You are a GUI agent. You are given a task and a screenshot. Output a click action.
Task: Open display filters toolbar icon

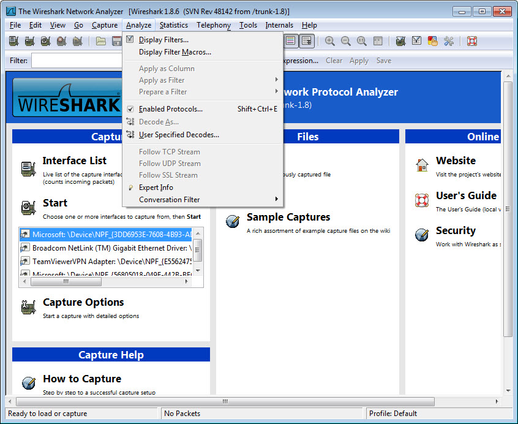coord(416,41)
